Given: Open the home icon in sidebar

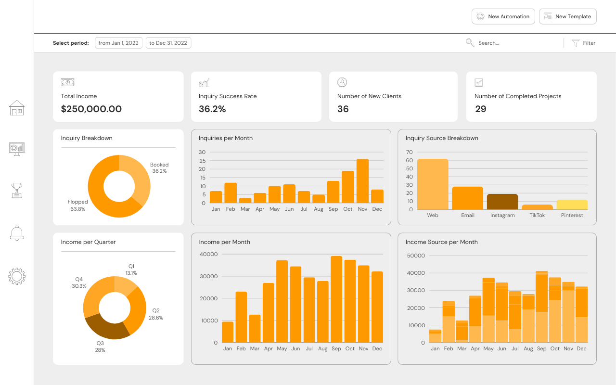Looking at the screenshot, I should tap(17, 108).
